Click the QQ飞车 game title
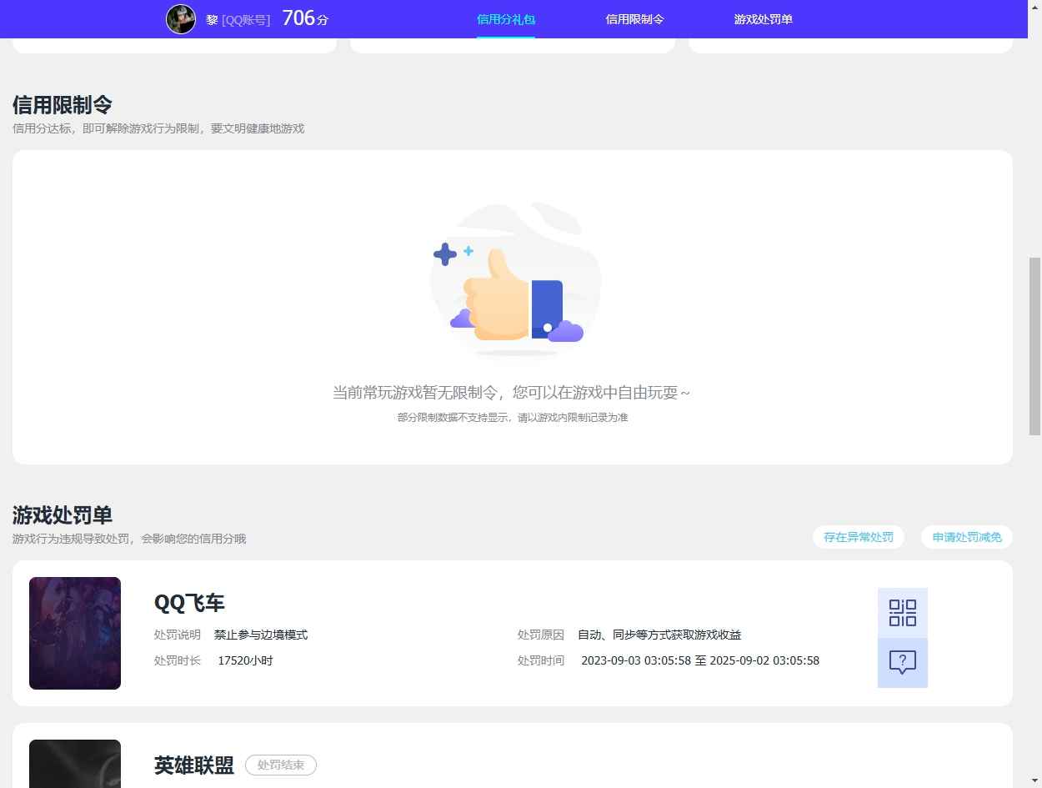Viewport: 1042px width, 788px height. [x=189, y=603]
